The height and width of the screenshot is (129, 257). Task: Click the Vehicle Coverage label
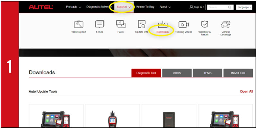pyautogui.click(x=226, y=33)
